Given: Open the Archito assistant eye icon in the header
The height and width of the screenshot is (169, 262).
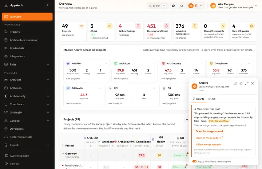Looking at the screenshot, I should pos(173,6).
